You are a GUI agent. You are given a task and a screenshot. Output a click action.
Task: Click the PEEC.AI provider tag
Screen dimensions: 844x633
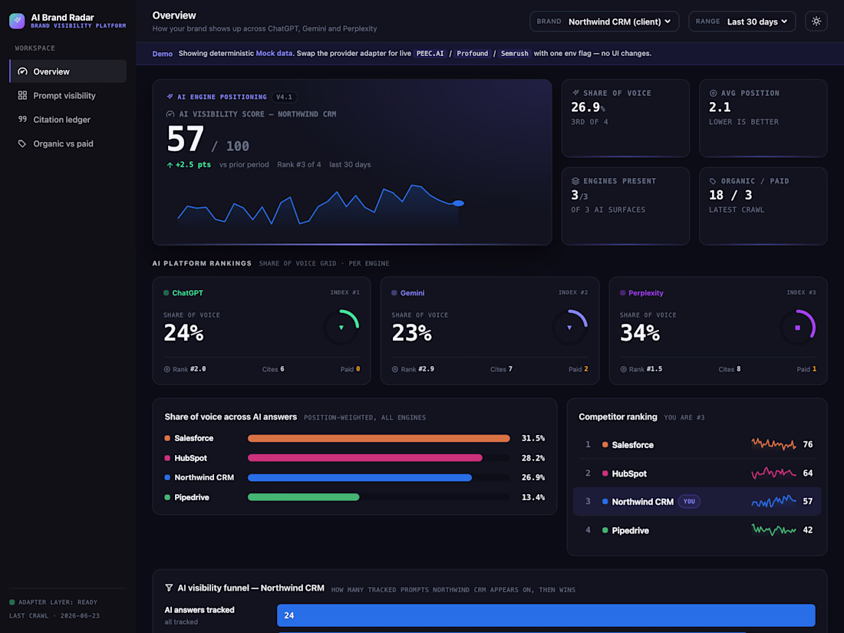click(430, 53)
